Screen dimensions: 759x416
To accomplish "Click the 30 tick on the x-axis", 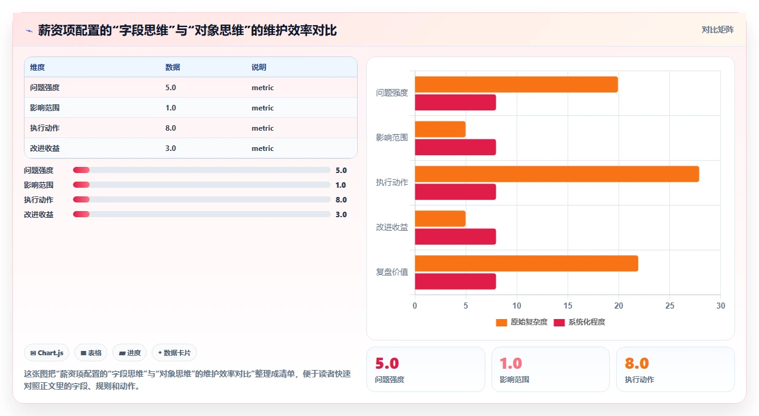I will click(720, 306).
